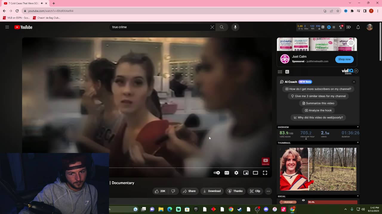
Task: Click the address bar URL
Action: click(x=51, y=11)
